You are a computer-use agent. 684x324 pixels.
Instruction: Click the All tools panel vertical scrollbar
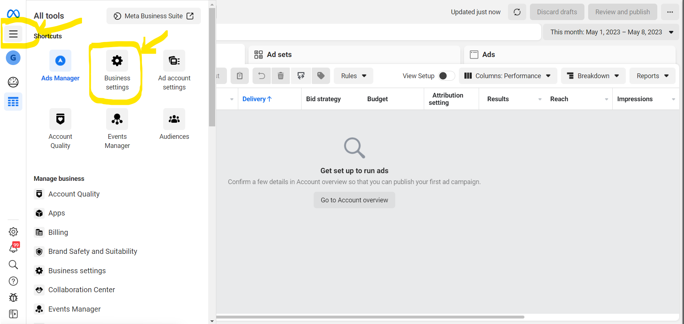[x=212, y=67]
